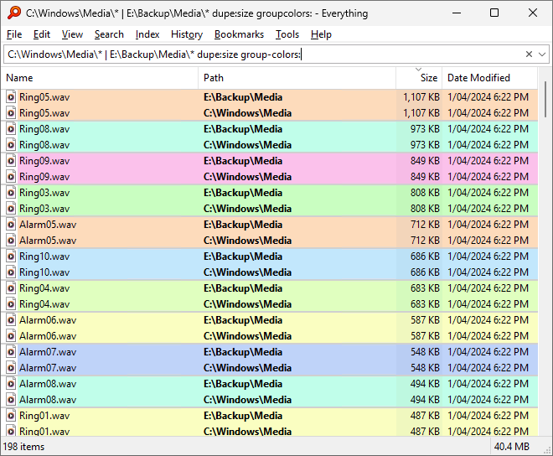Open the search history dropdown arrow
The height and width of the screenshot is (456, 553).
tap(542, 54)
